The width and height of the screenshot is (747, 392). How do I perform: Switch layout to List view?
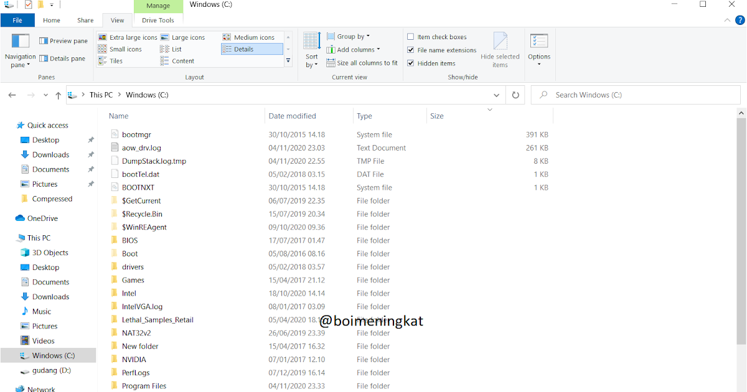click(x=171, y=49)
